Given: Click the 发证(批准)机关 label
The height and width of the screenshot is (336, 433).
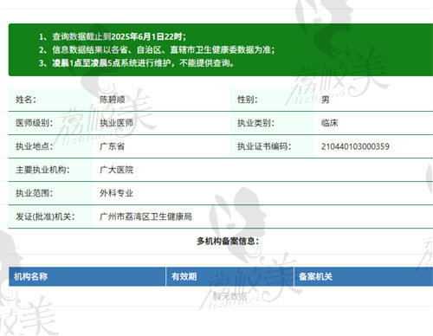Looking at the screenshot, I should [x=45, y=216].
